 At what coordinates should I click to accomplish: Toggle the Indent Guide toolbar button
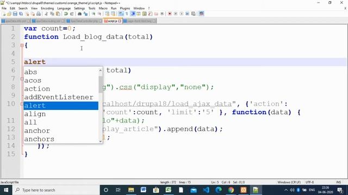(133, 14)
